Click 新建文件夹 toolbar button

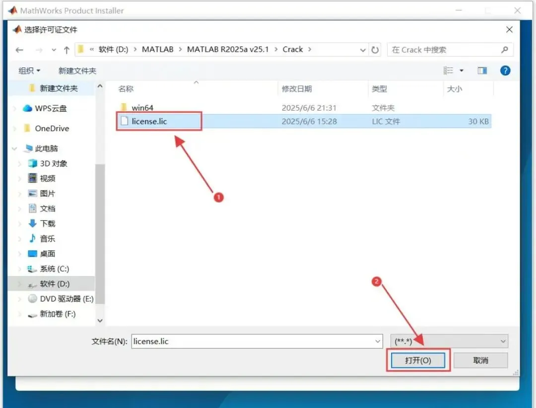(77, 71)
